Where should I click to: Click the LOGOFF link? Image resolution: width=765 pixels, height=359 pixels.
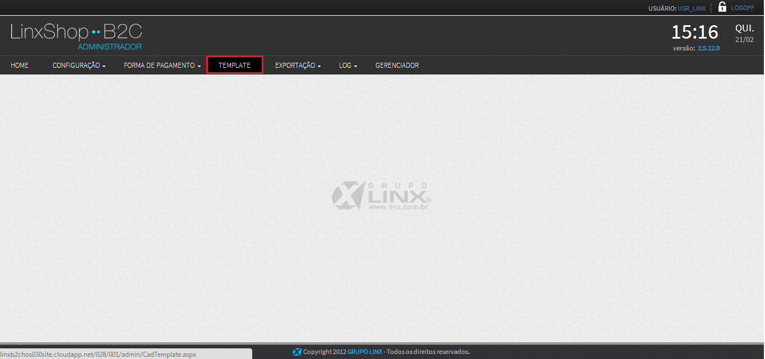[x=743, y=8]
